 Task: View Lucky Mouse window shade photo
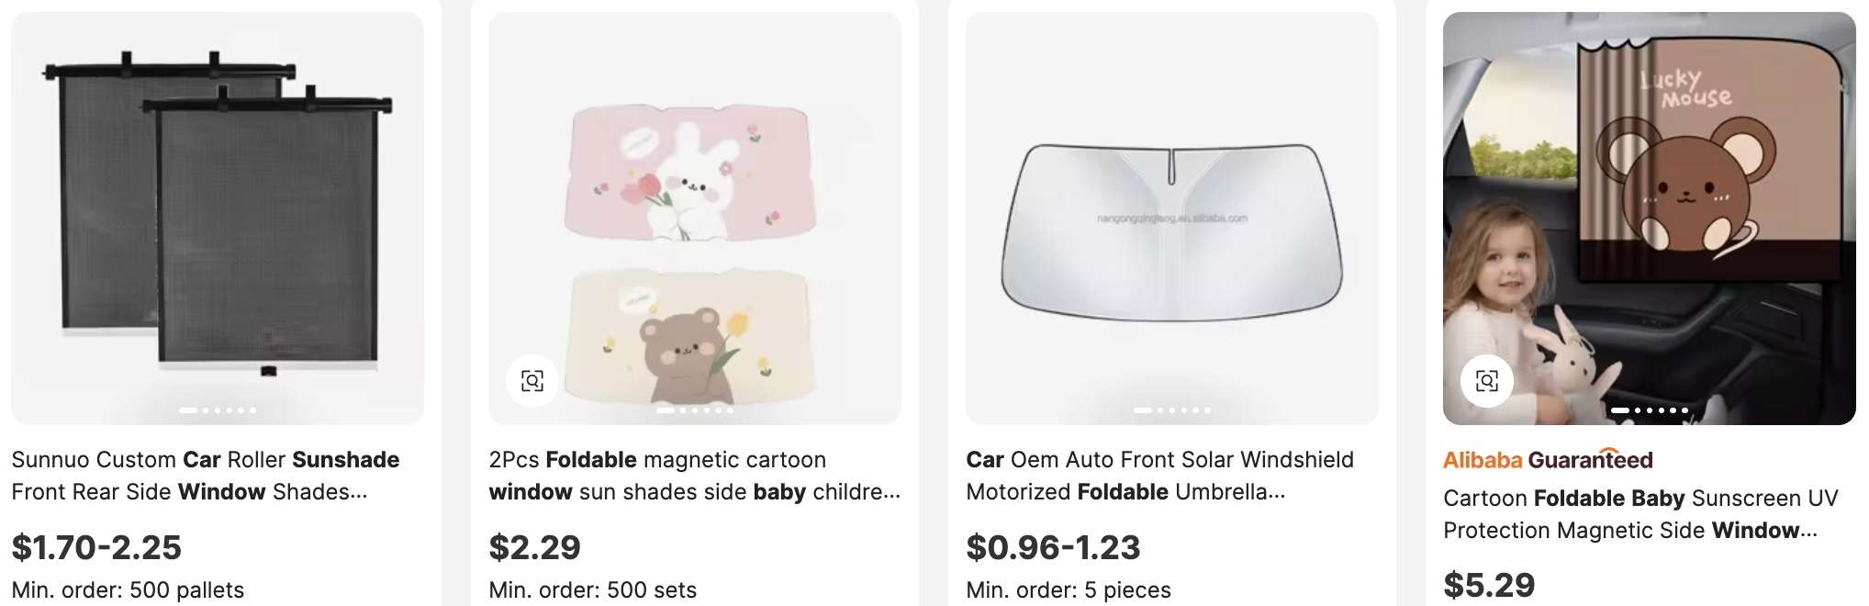[1650, 219]
